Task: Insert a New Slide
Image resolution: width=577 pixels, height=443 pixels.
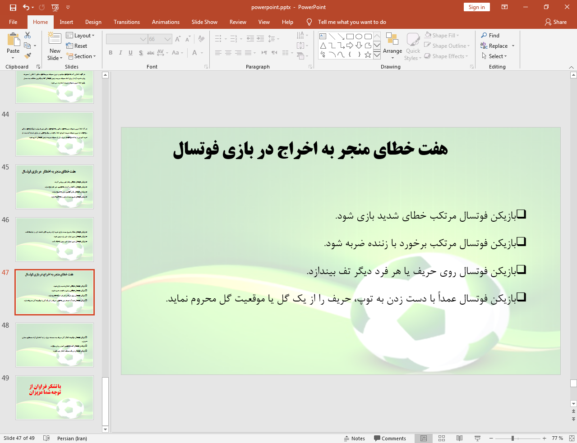Action: click(x=55, y=46)
